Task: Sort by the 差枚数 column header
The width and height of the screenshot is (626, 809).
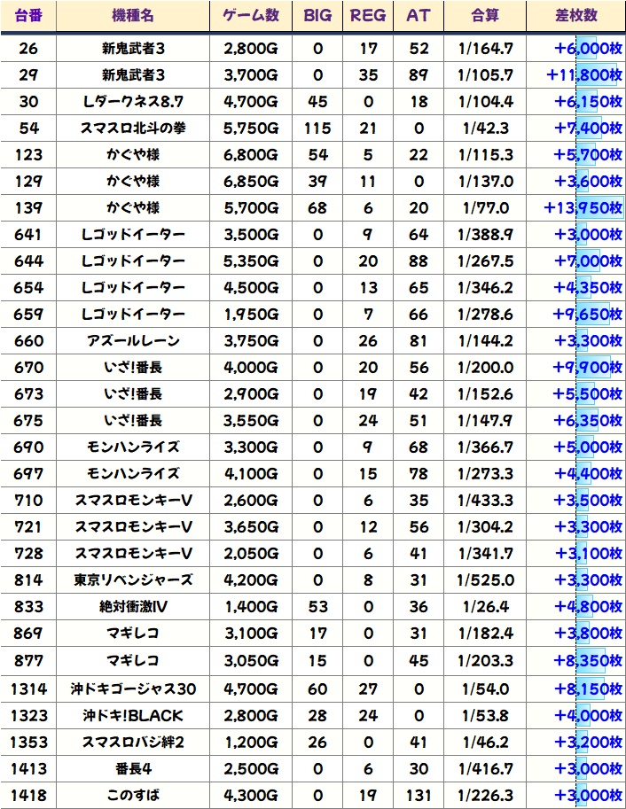Action: pyautogui.click(x=575, y=15)
